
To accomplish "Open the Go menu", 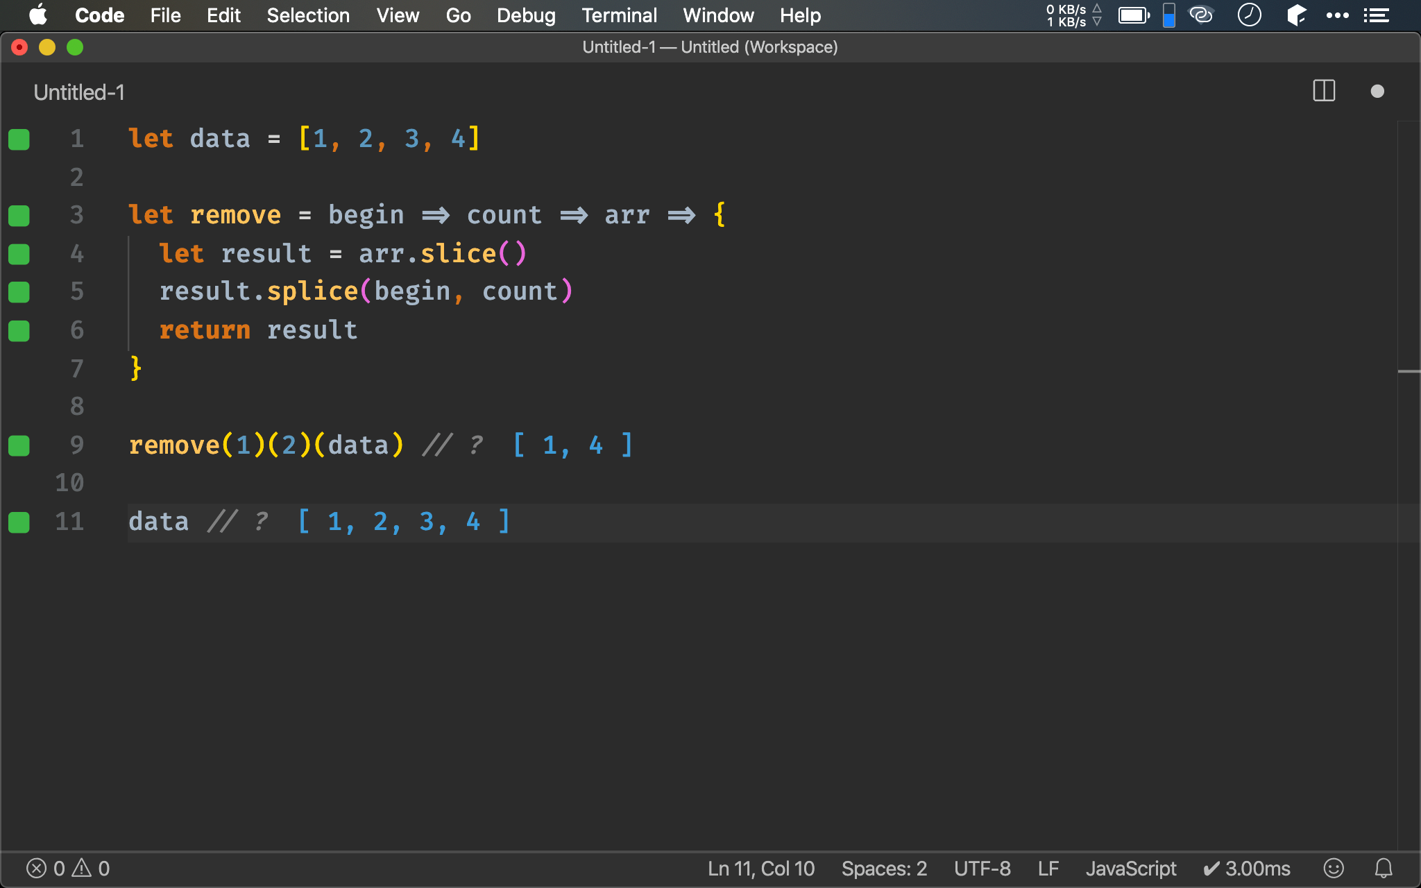I will click(x=458, y=15).
